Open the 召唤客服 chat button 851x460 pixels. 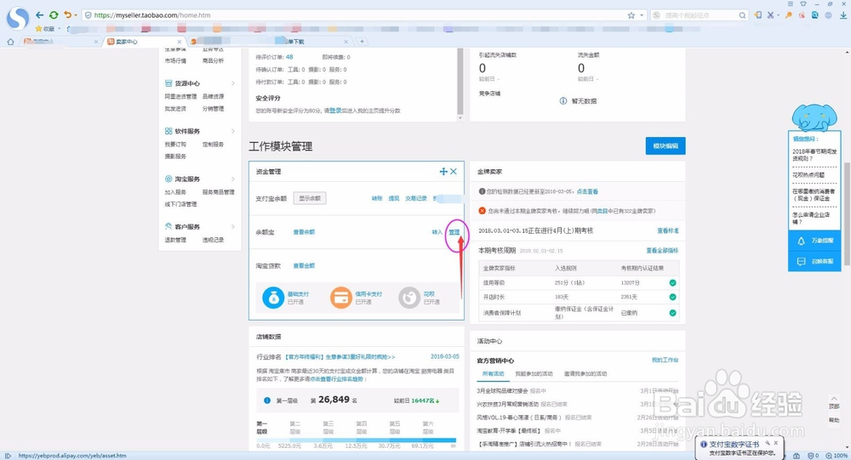(x=814, y=262)
